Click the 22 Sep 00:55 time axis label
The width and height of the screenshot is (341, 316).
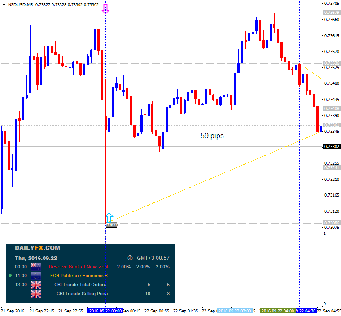157,311
